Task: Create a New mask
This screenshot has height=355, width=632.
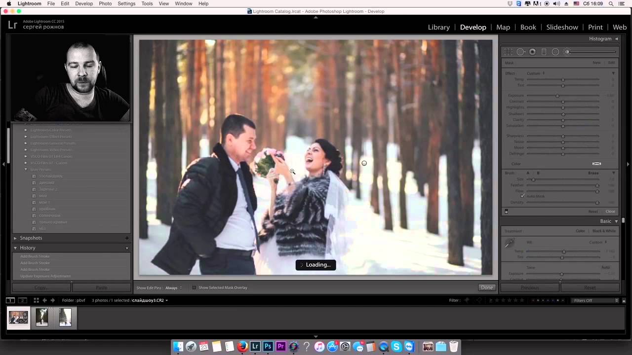Action: click(596, 63)
